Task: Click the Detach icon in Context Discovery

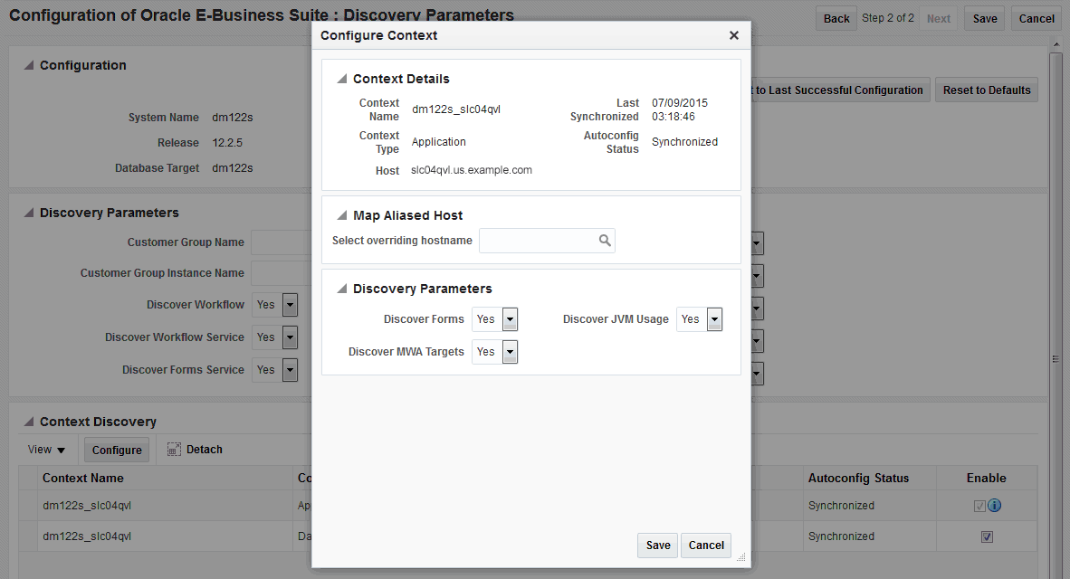Action: point(174,450)
